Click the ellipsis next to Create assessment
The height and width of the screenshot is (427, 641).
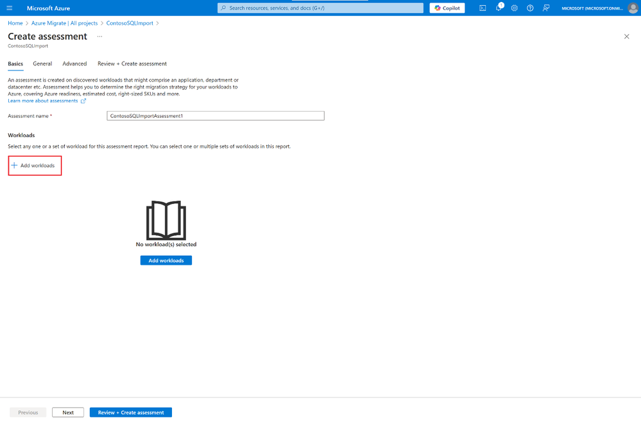[99, 37]
